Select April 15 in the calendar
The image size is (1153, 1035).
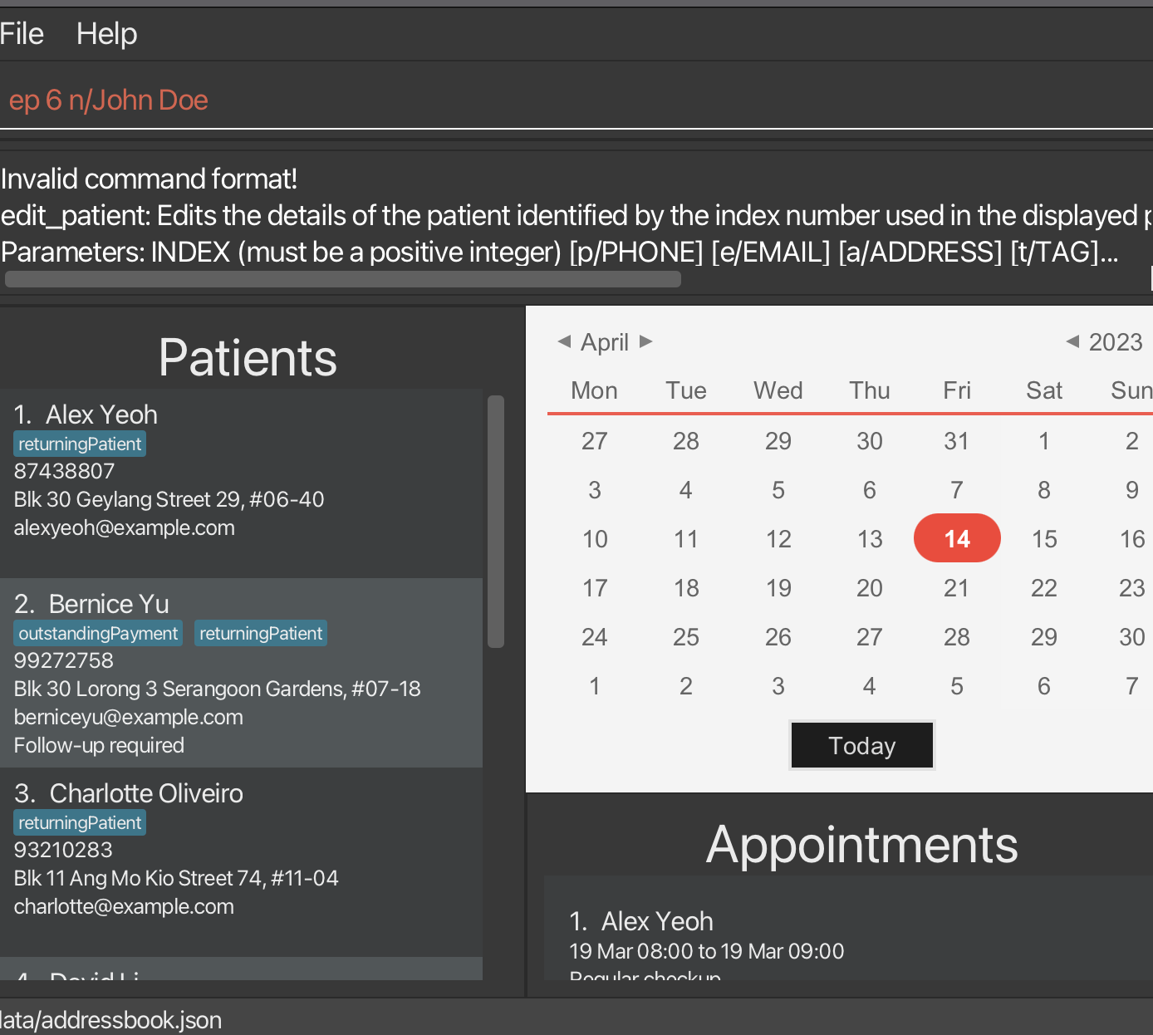pyautogui.click(x=1044, y=538)
